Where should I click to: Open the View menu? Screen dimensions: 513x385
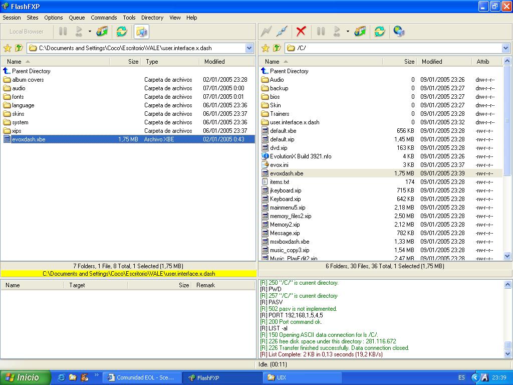[175, 18]
